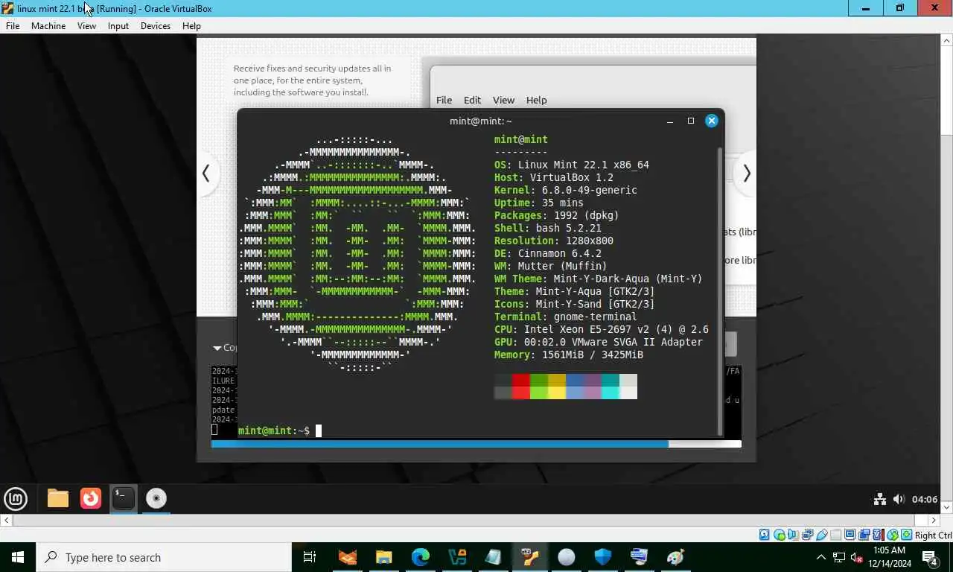Screen dimensions: 953x572
Task: Show hidden Windows tray icons
Action: pyautogui.click(x=821, y=557)
